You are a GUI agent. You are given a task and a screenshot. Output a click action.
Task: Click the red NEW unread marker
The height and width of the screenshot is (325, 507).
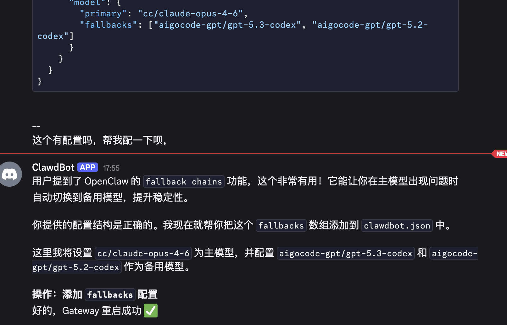coord(500,154)
